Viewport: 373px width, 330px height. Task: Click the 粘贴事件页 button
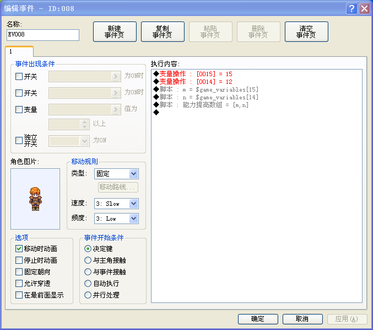210,31
